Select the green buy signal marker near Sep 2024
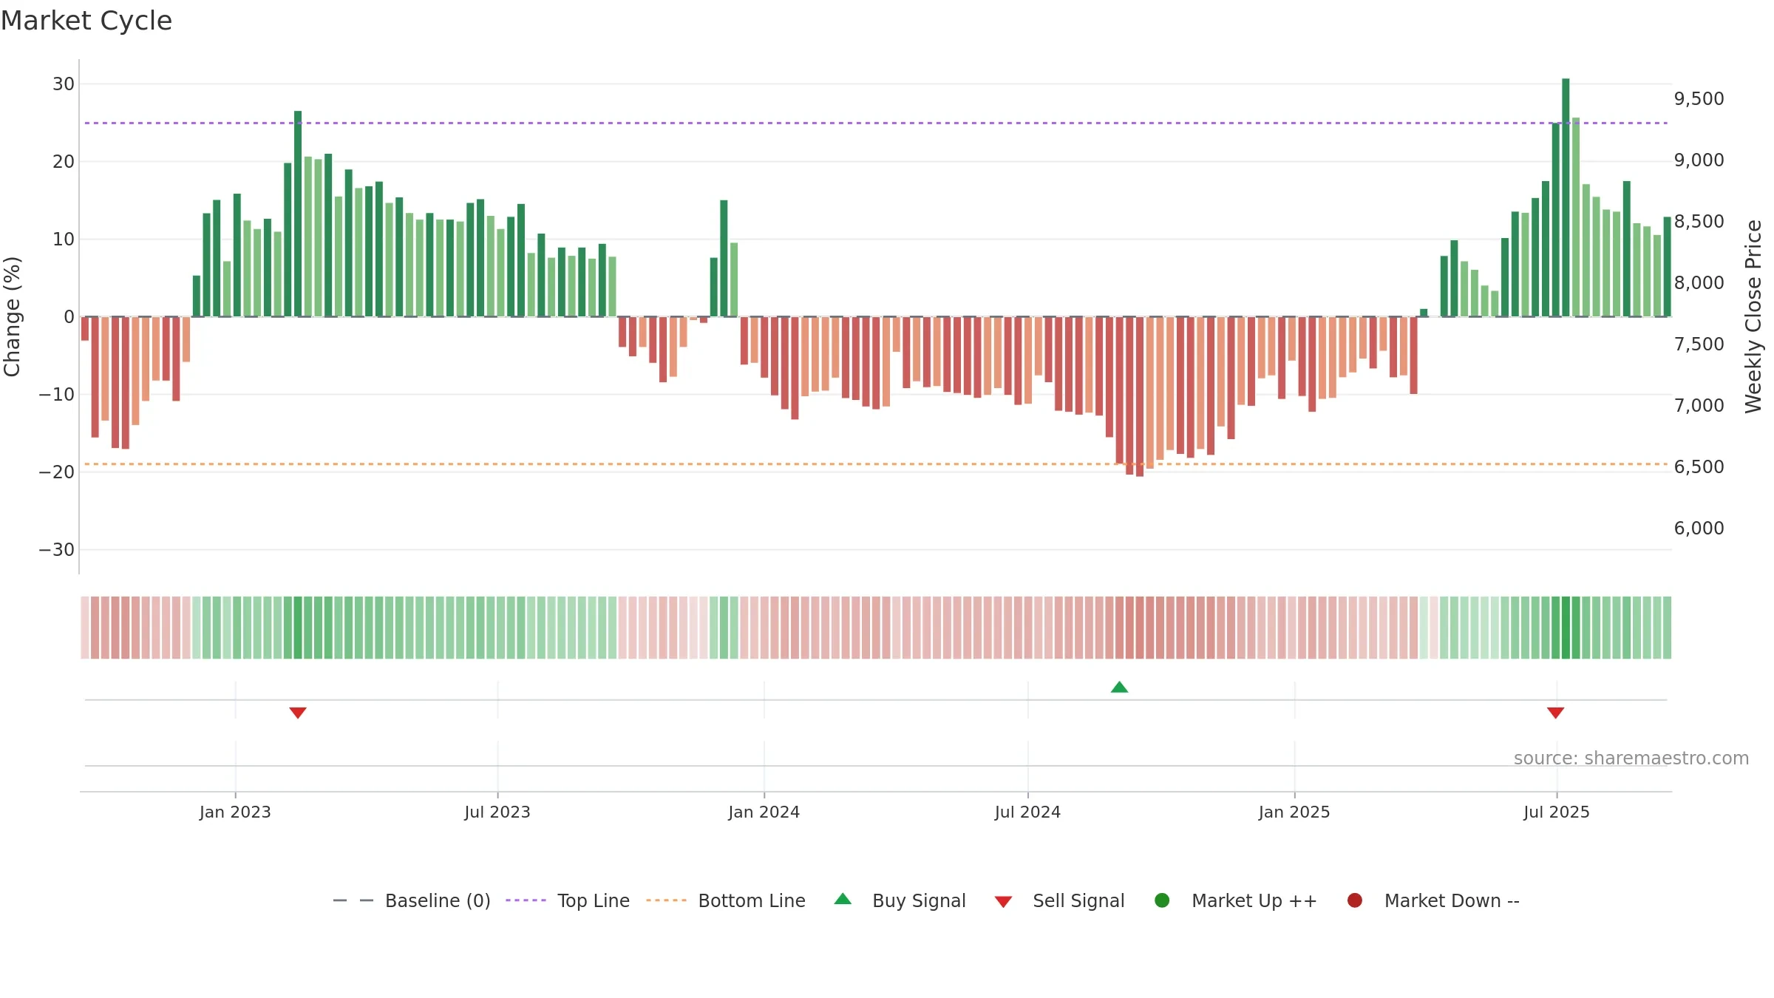The width and height of the screenshot is (1774, 998). (1119, 687)
